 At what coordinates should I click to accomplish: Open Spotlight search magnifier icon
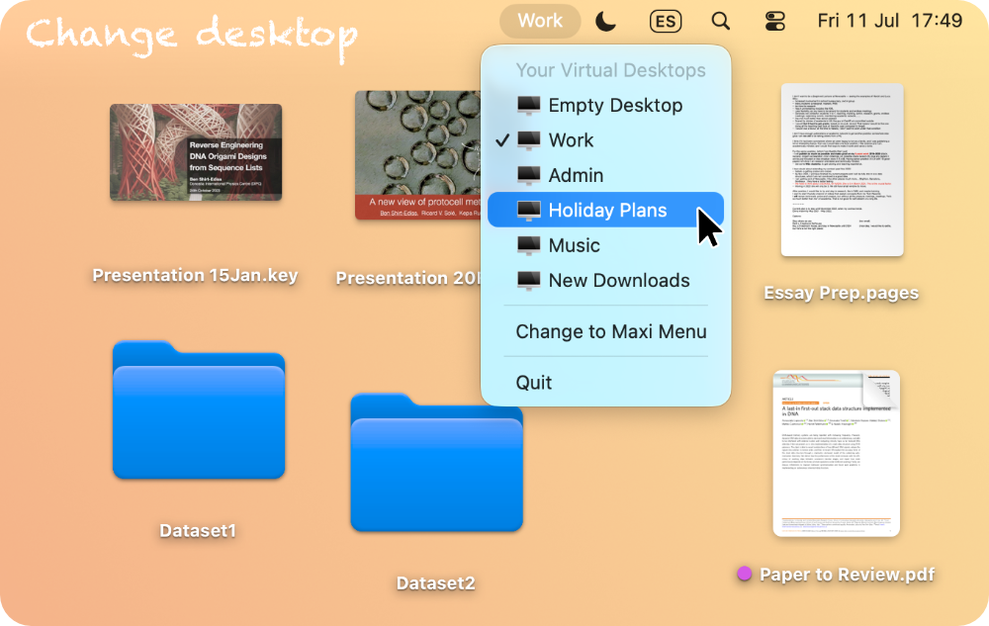(x=720, y=21)
